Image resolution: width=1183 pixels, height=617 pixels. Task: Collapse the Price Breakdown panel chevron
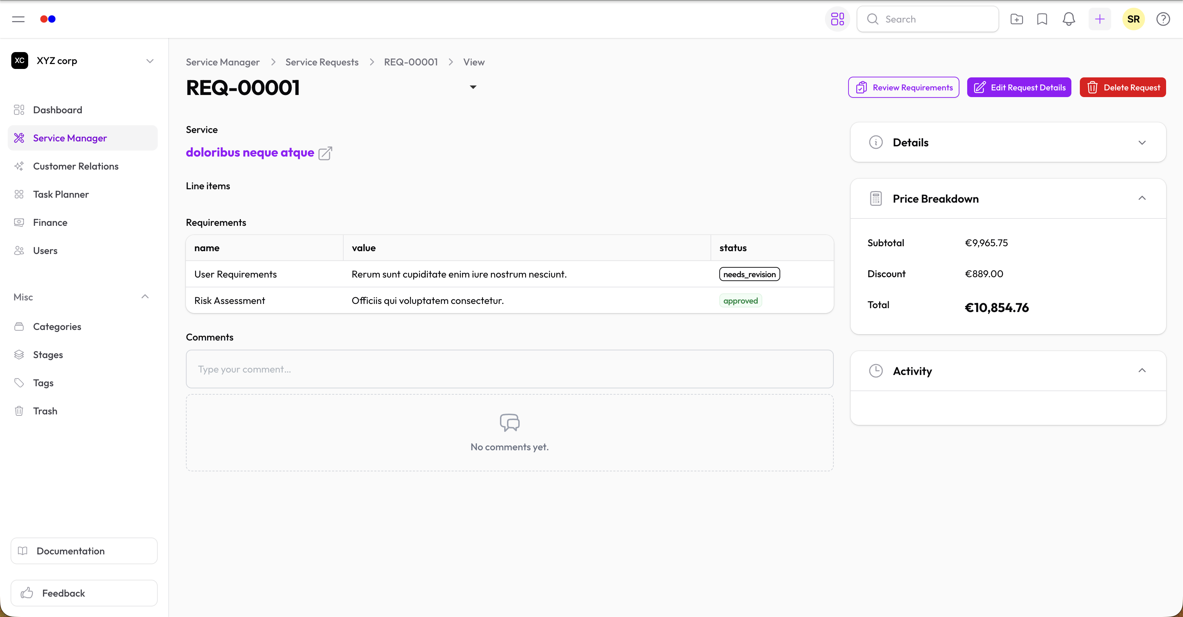(x=1142, y=198)
